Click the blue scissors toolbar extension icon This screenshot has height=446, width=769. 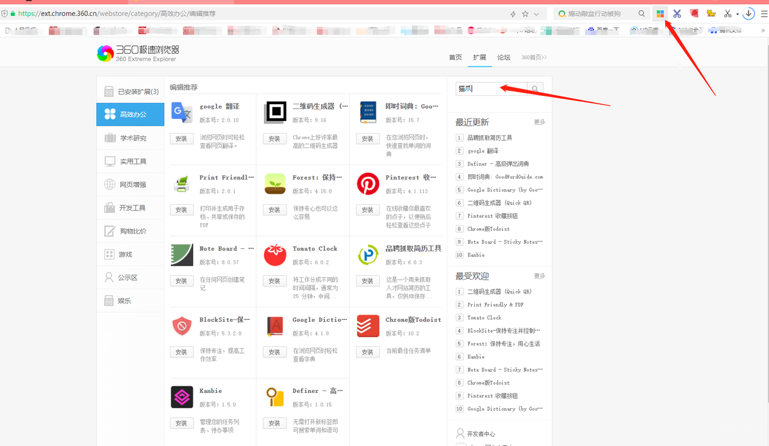tap(677, 13)
